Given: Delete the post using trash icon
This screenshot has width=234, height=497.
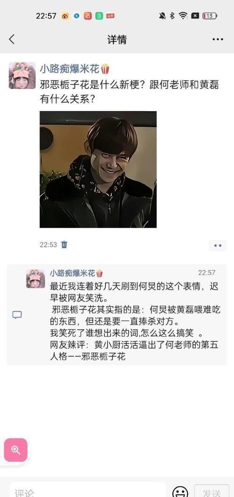Looking at the screenshot, I should click(64, 245).
